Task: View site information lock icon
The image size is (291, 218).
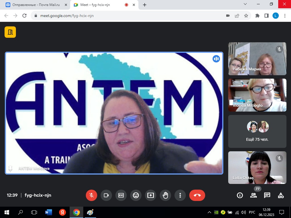Action: pos(36,16)
